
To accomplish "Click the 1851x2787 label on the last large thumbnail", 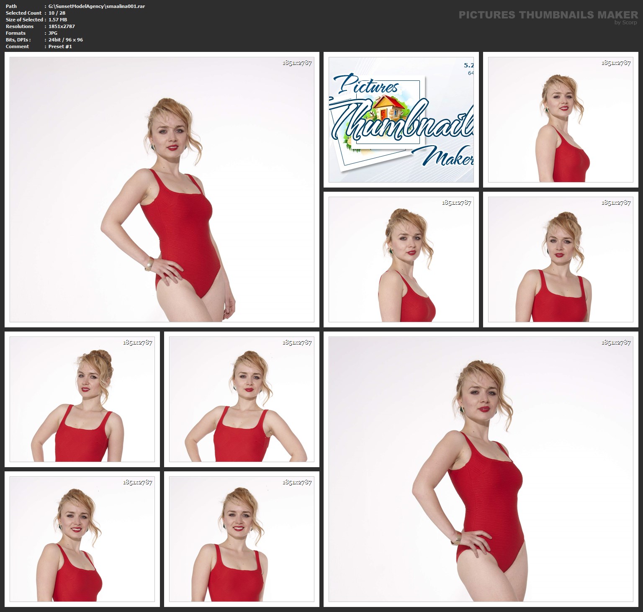I will [x=616, y=342].
